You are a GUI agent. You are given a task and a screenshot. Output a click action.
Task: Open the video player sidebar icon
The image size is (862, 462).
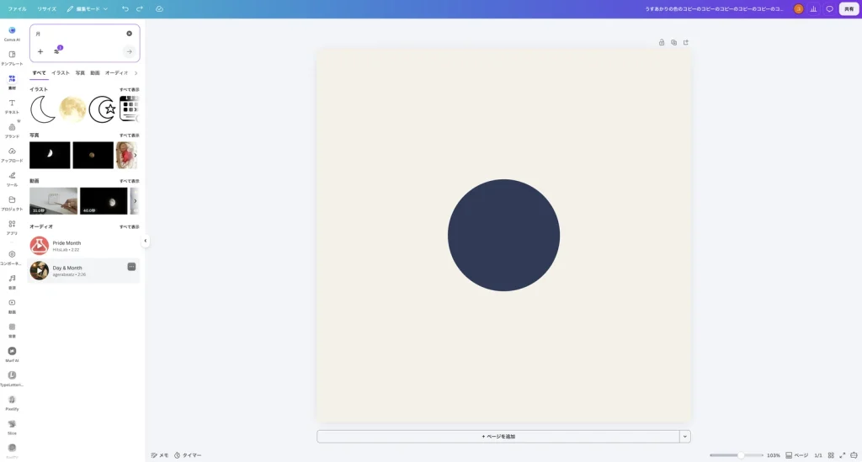pos(12,305)
